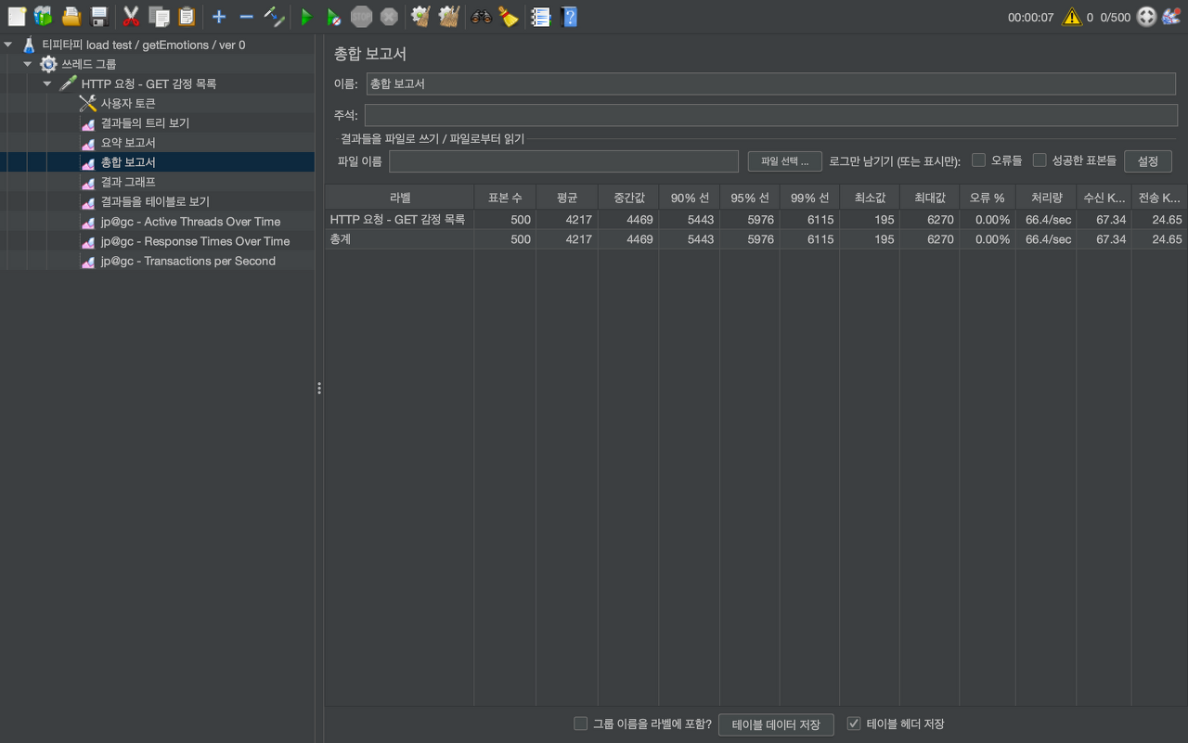Click the 중간값 column header

click(628, 198)
